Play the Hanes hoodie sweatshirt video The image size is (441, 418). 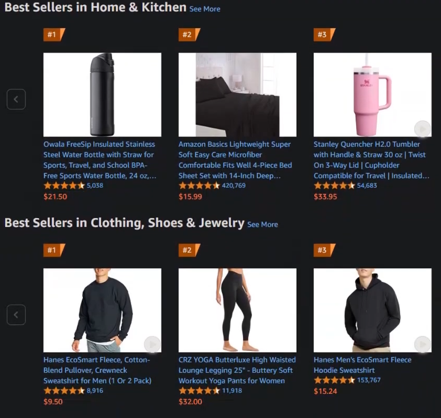(423, 344)
